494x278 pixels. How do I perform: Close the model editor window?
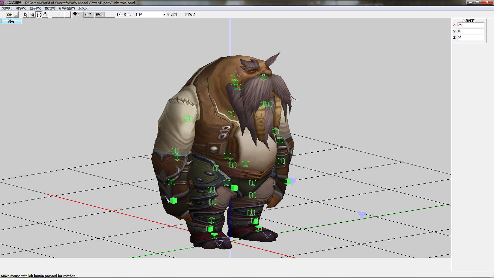pos(487,2)
